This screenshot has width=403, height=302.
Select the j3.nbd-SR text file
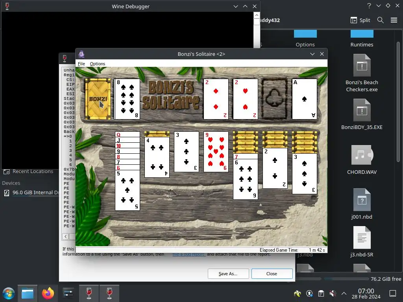[x=362, y=242]
